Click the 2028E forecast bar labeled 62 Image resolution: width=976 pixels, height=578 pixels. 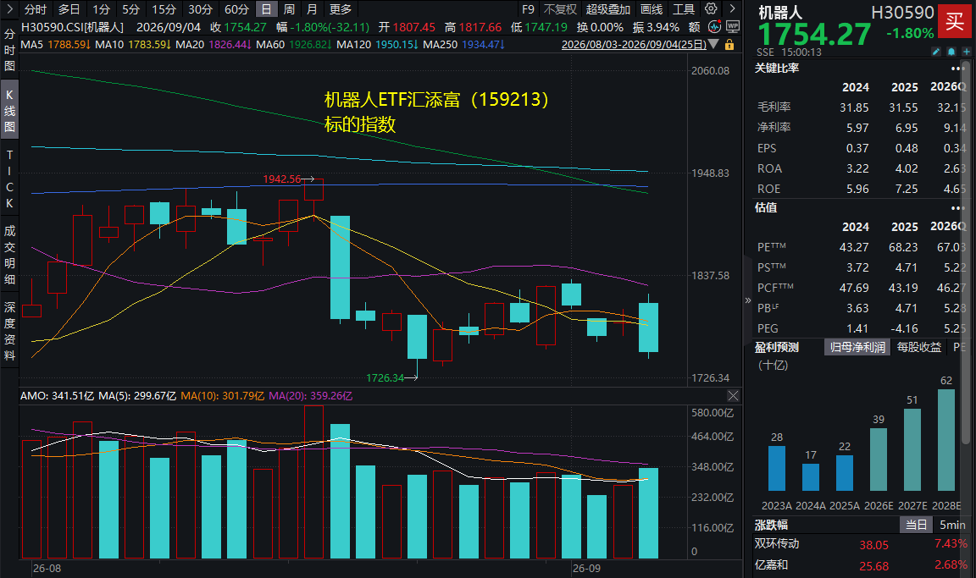pyautogui.click(x=946, y=440)
